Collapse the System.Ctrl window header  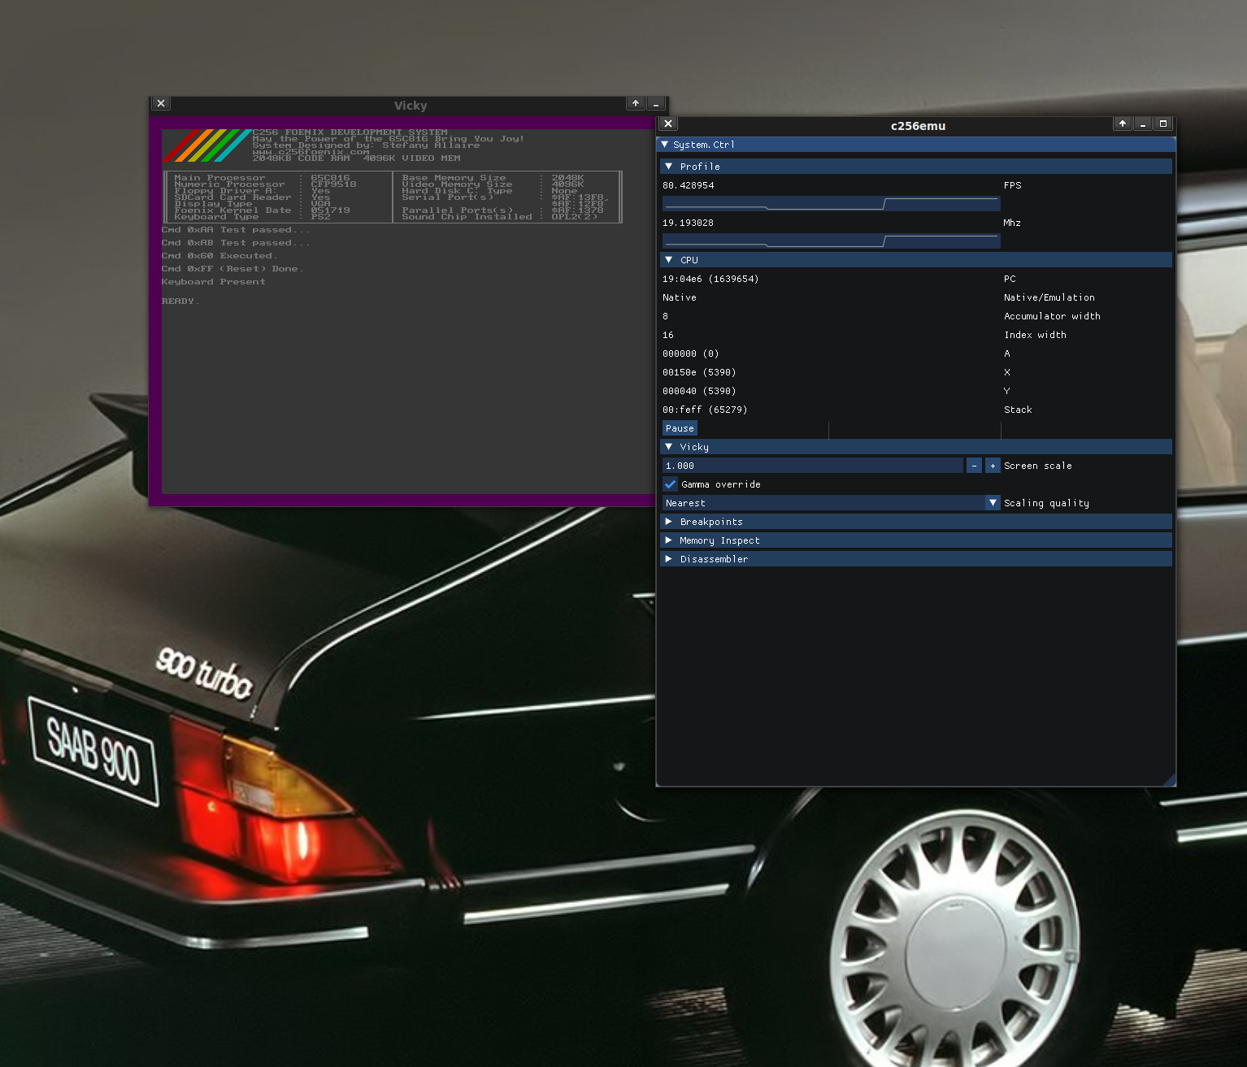click(665, 145)
